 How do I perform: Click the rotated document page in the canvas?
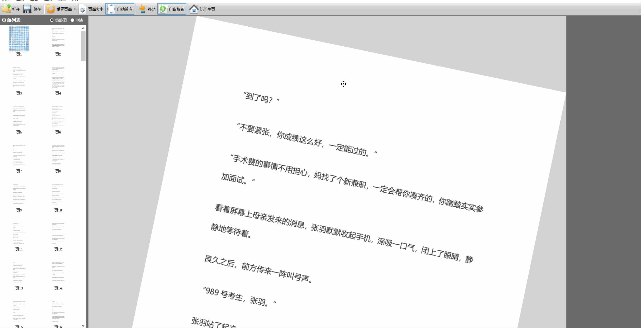point(342,177)
